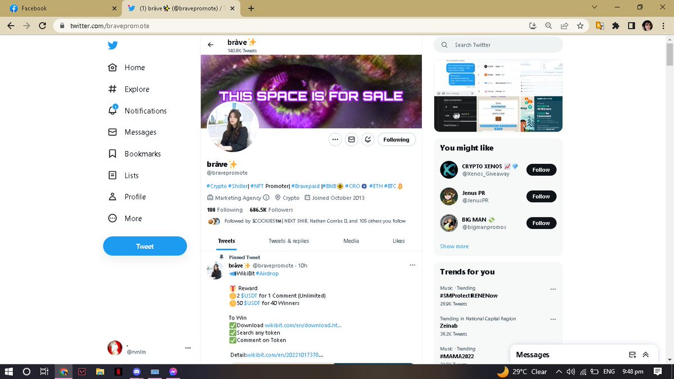This screenshot has height=379, width=674.
Task: Click the Following button on profile
Action: 397,139
